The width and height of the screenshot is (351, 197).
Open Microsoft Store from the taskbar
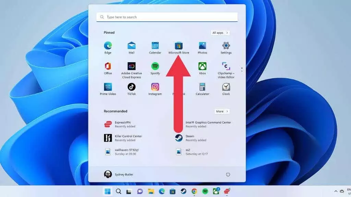pos(172,192)
